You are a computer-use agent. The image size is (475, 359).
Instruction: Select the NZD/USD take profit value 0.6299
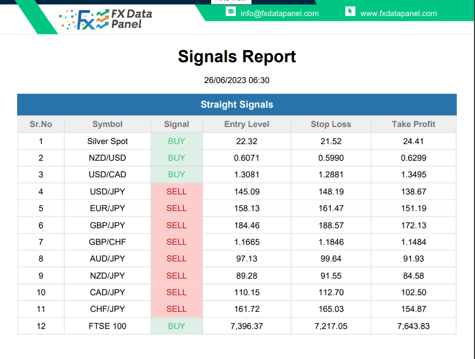click(x=413, y=158)
